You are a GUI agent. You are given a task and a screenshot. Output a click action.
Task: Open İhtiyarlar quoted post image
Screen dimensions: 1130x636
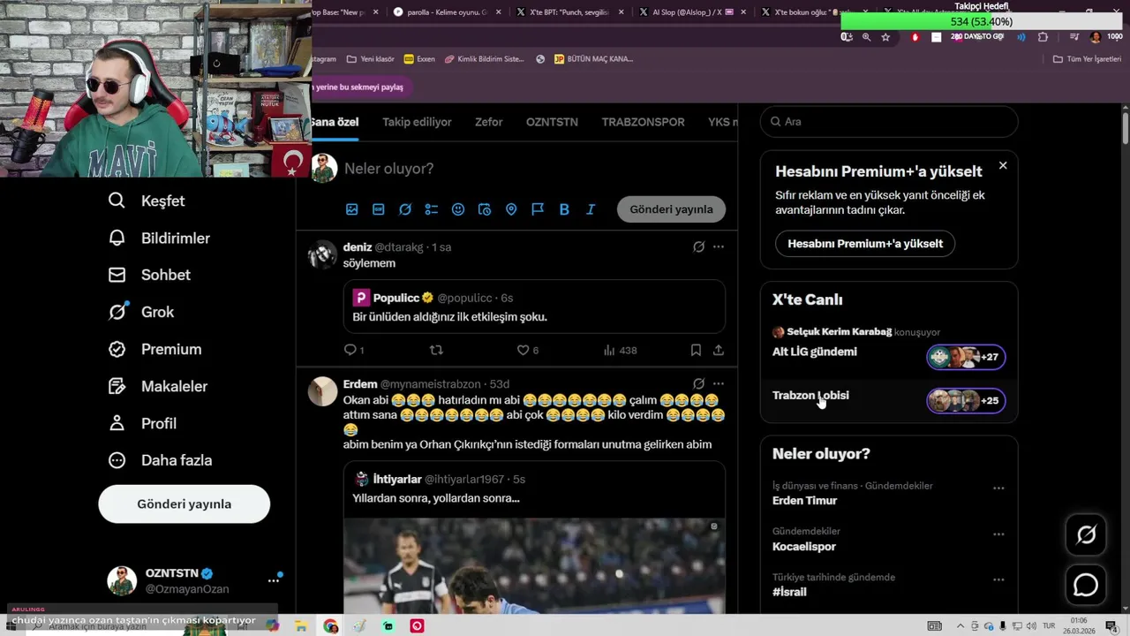pyautogui.click(x=534, y=565)
